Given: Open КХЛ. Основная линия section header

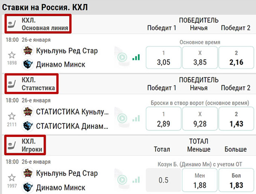Looking at the screenshot, I should pyautogui.click(x=45, y=24).
